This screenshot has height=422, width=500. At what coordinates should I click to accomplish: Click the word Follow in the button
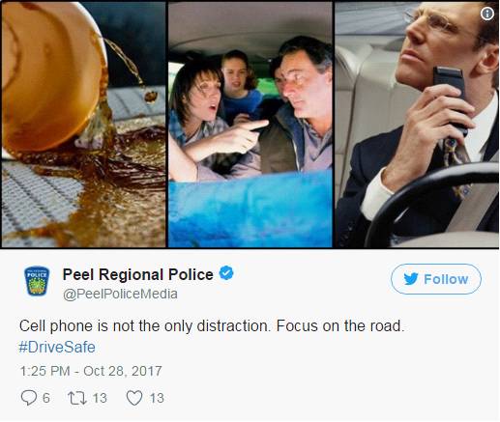coord(446,279)
